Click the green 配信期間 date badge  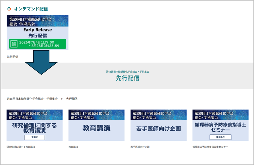pyautogui.click(x=38, y=44)
